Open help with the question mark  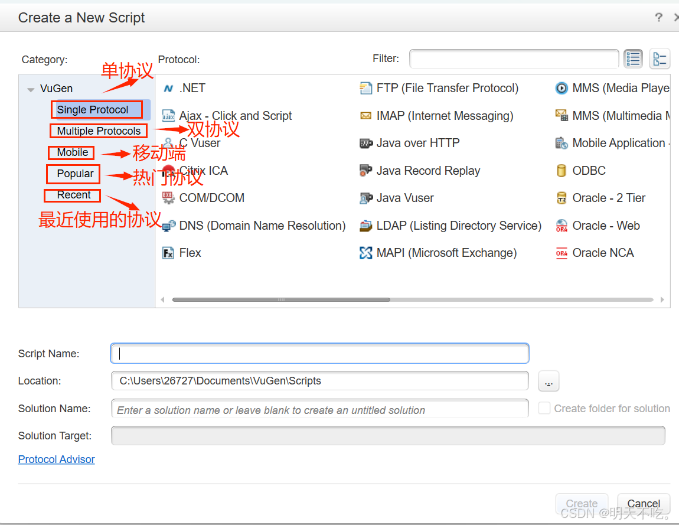tap(658, 17)
